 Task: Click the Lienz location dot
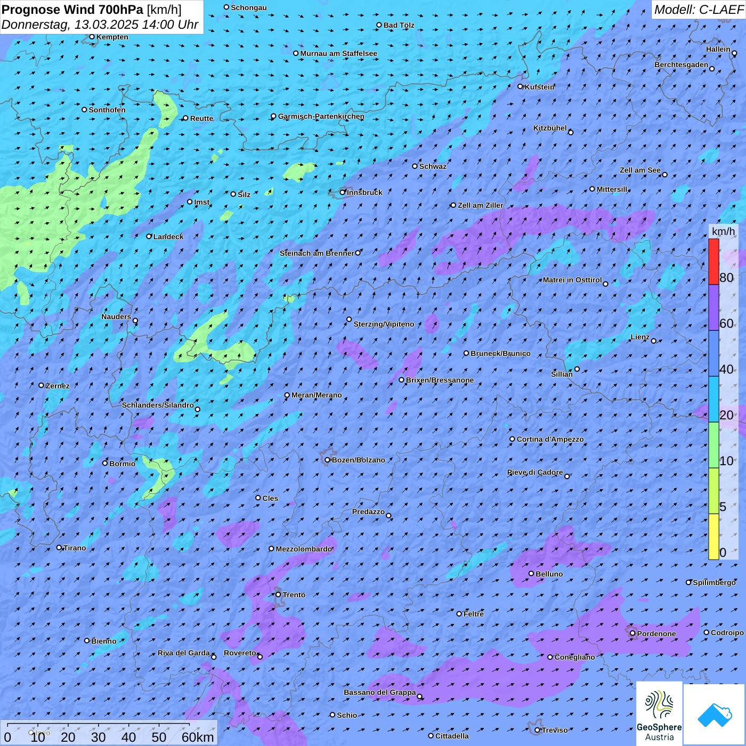point(654,340)
